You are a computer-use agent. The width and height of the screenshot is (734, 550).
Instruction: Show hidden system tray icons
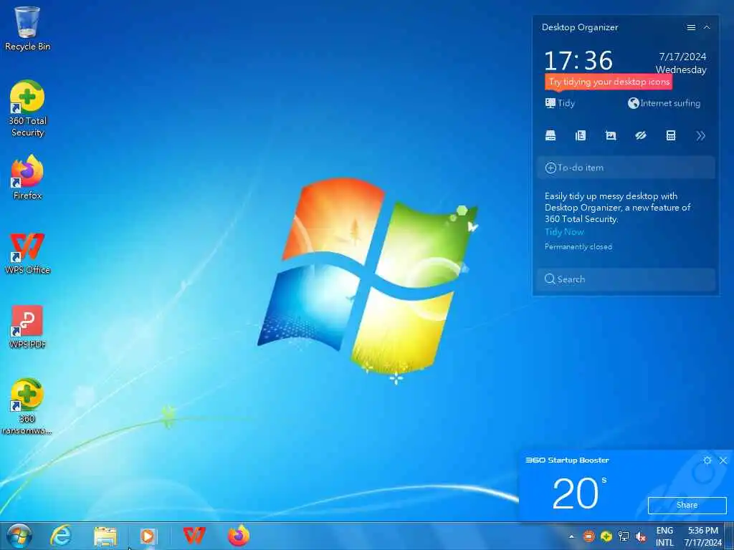[571, 536]
